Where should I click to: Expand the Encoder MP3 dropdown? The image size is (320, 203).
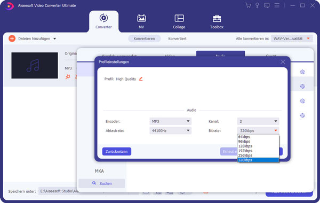(171, 121)
